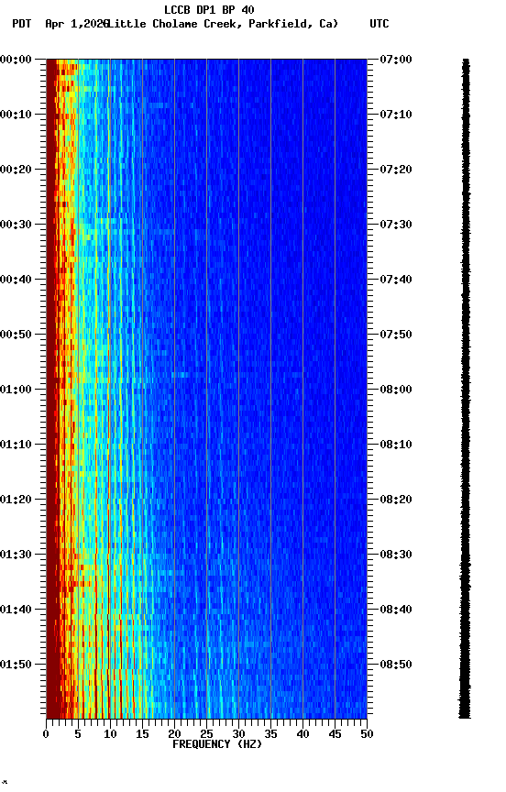
Task: Click the "08:50" UTC time label
Action: click(396, 665)
